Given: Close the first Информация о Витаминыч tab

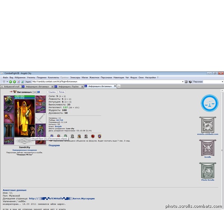Looking at the screenshot, I should [52, 87].
